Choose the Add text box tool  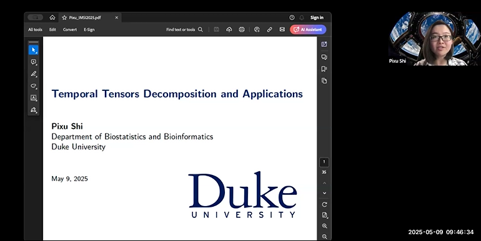pyautogui.click(x=34, y=98)
